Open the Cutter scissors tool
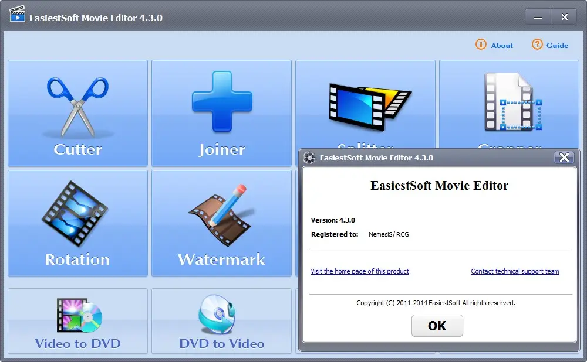The height and width of the screenshot is (362, 587). coord(77,113)
